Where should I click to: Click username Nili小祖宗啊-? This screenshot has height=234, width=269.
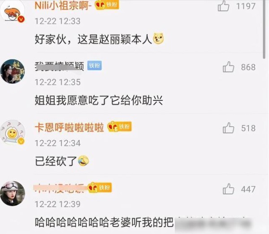[63, 5]
